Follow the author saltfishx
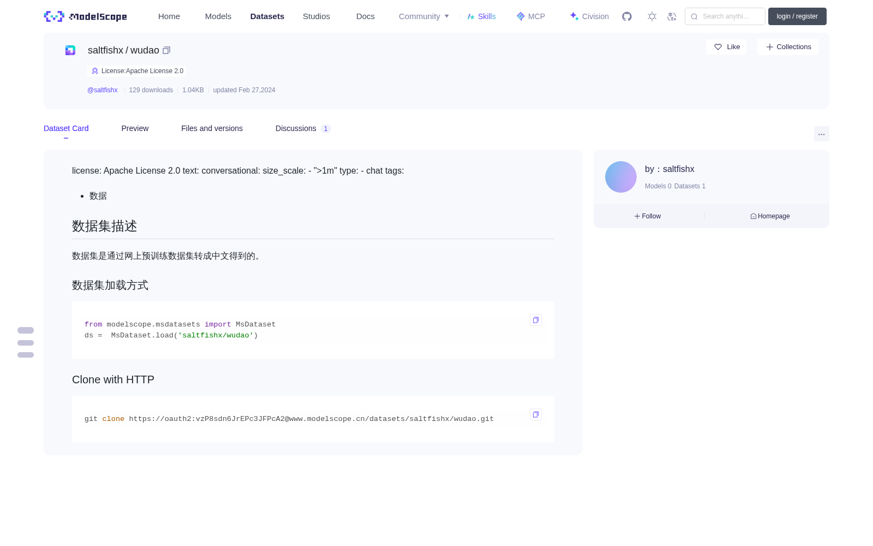This screenshot has height=546, width=873. point(648,216)
